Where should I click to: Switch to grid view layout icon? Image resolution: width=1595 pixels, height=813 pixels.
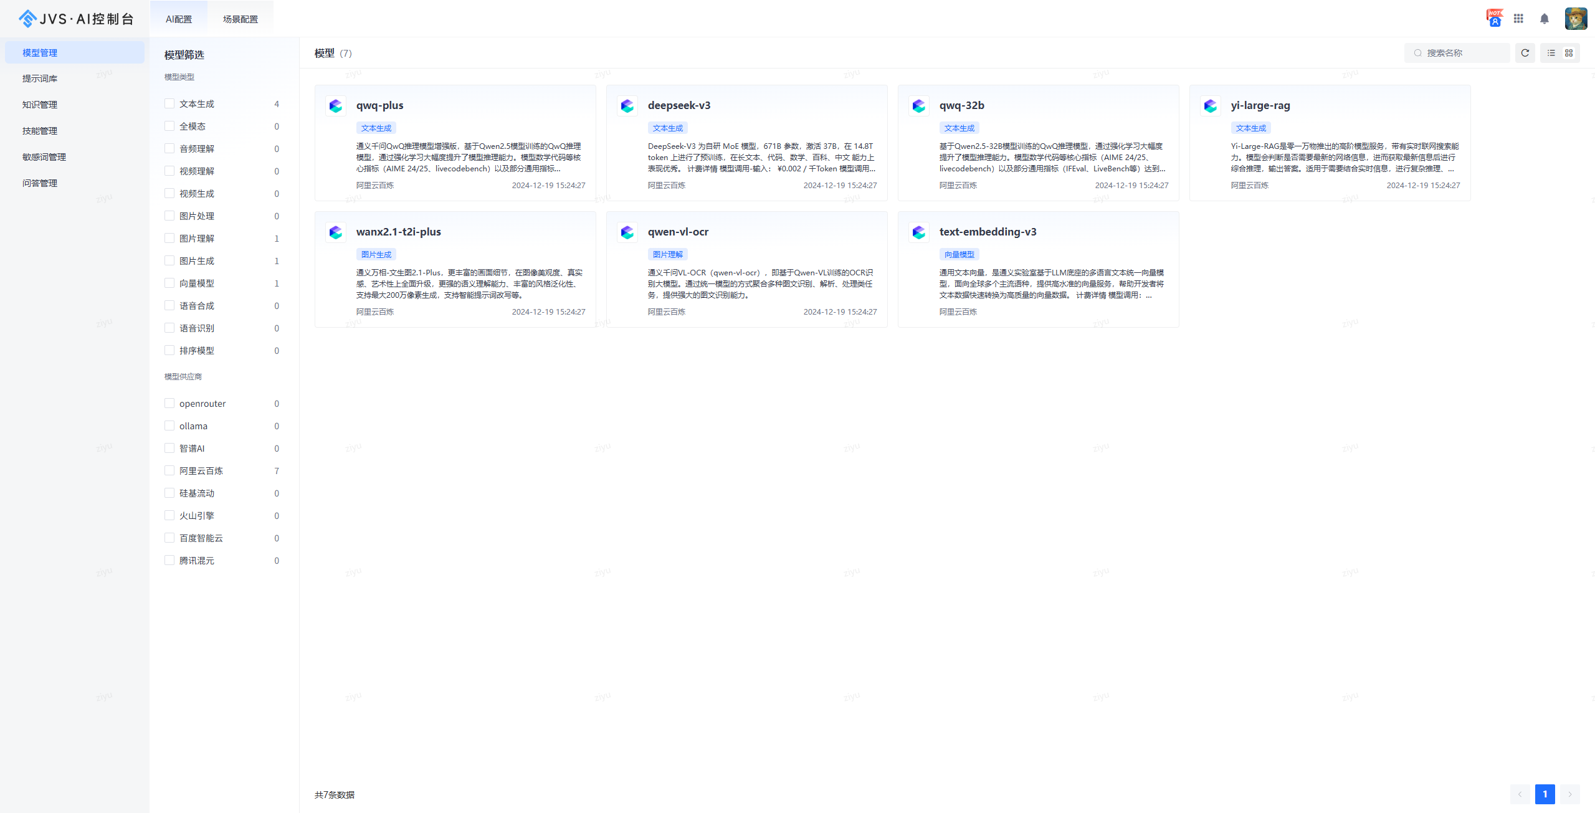click(1569, 53)
